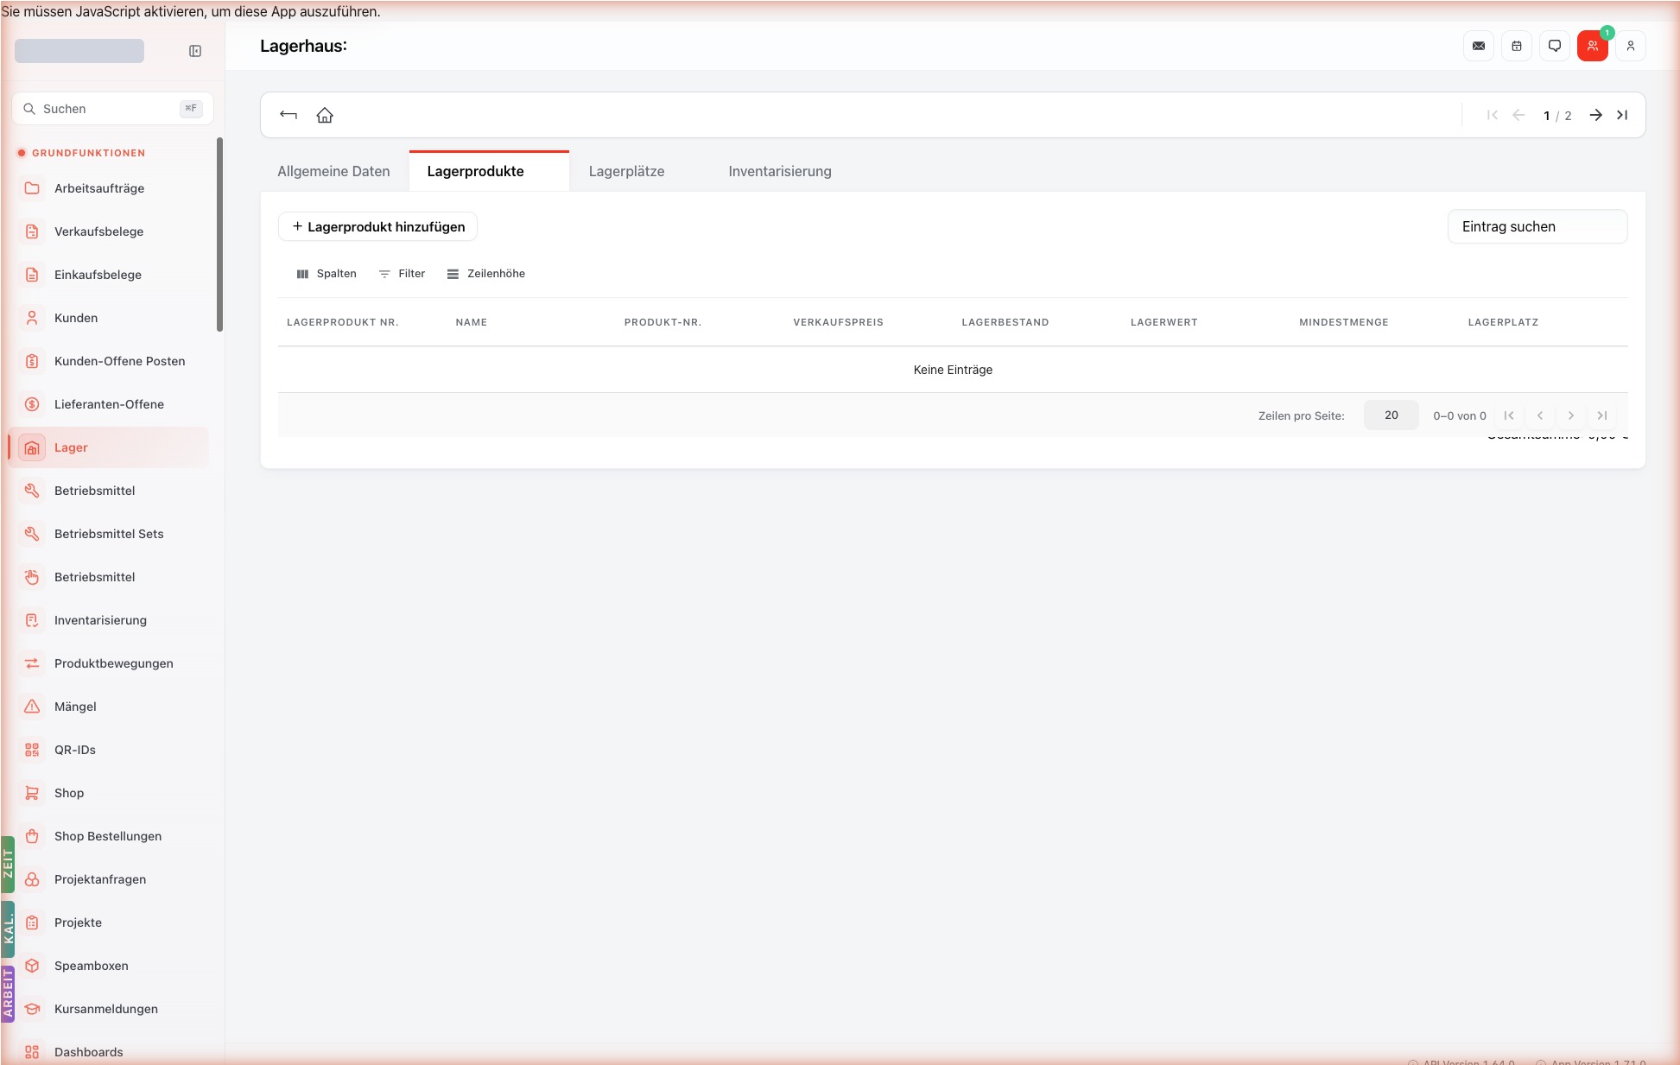Image resolution: width=1680 pixels, height=1065 pixels.
Task: Collapse the sidebar with the panel icon
Action: 195,51
